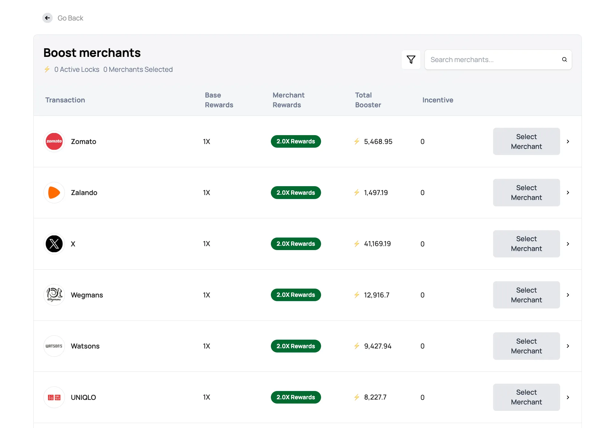The height and width of the screenshot is (428, 595).
Task: Select Merchant for X
Action: pyautogui.click(x=526, y=244)
